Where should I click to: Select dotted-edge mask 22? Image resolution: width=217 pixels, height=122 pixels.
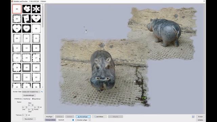tap(26, 77)
